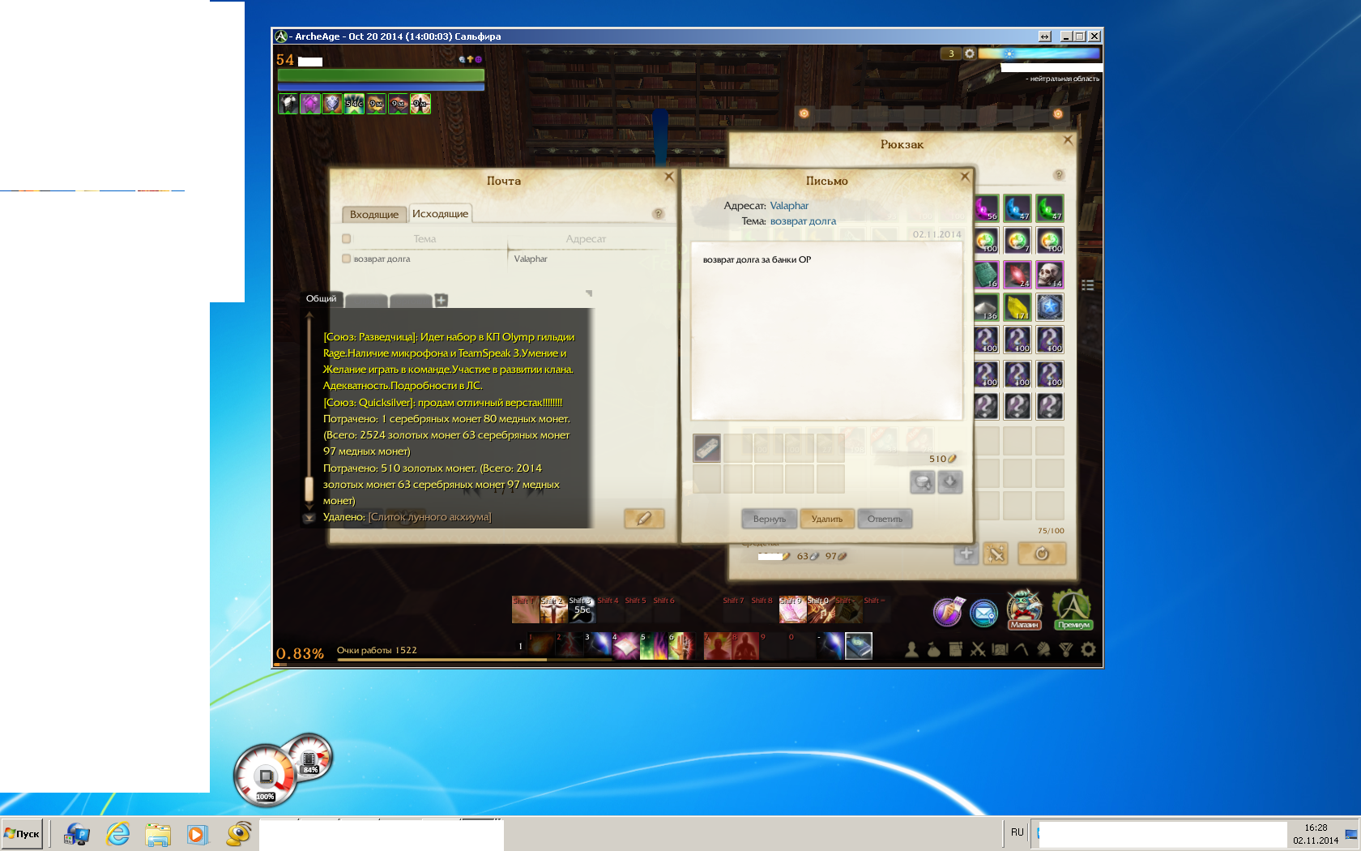Select the white powder item with count 136
Image resolution: width=1361 pixels, height=851 pixels.
[987, 307]
